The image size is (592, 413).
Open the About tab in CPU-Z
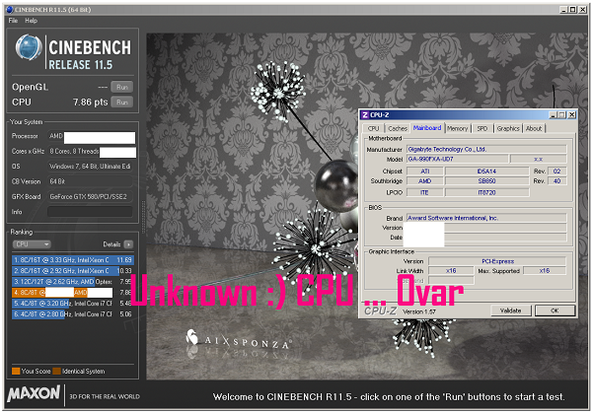click(x=534, y=128)
